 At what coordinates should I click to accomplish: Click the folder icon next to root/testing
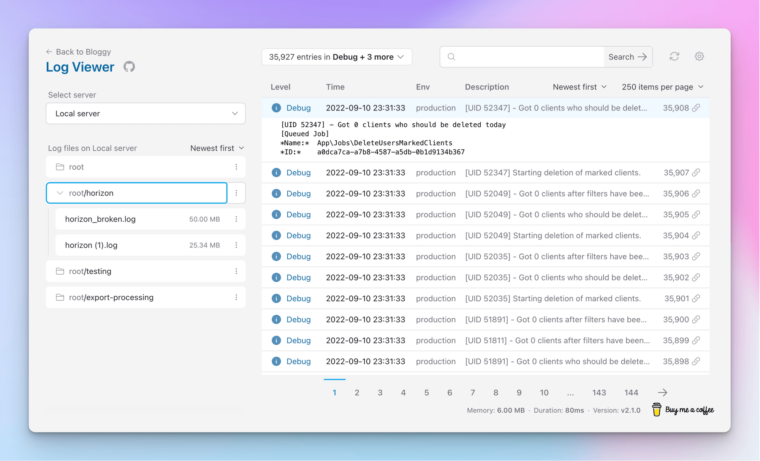(x=60, y=271)
